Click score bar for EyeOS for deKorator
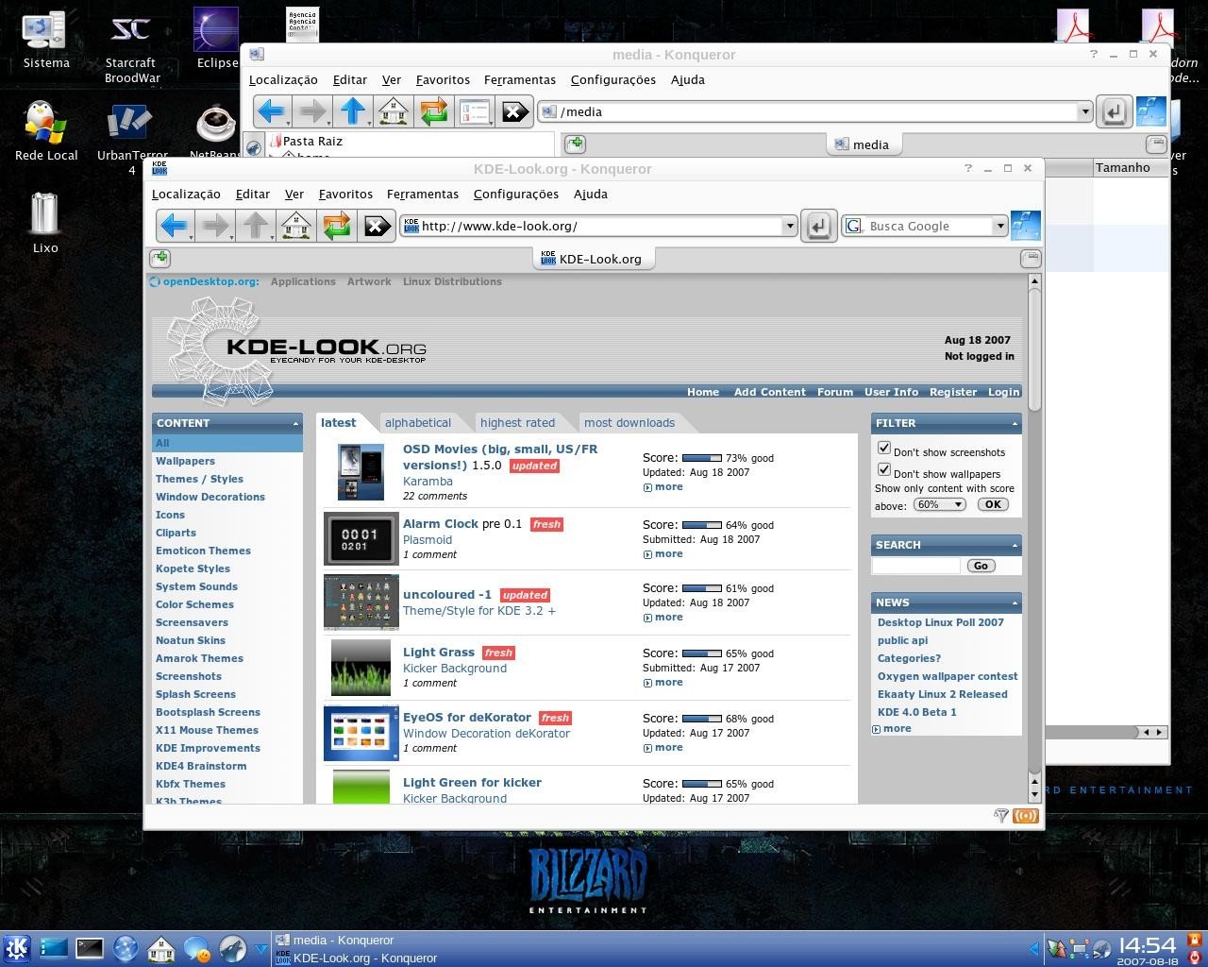 [701, 719]
